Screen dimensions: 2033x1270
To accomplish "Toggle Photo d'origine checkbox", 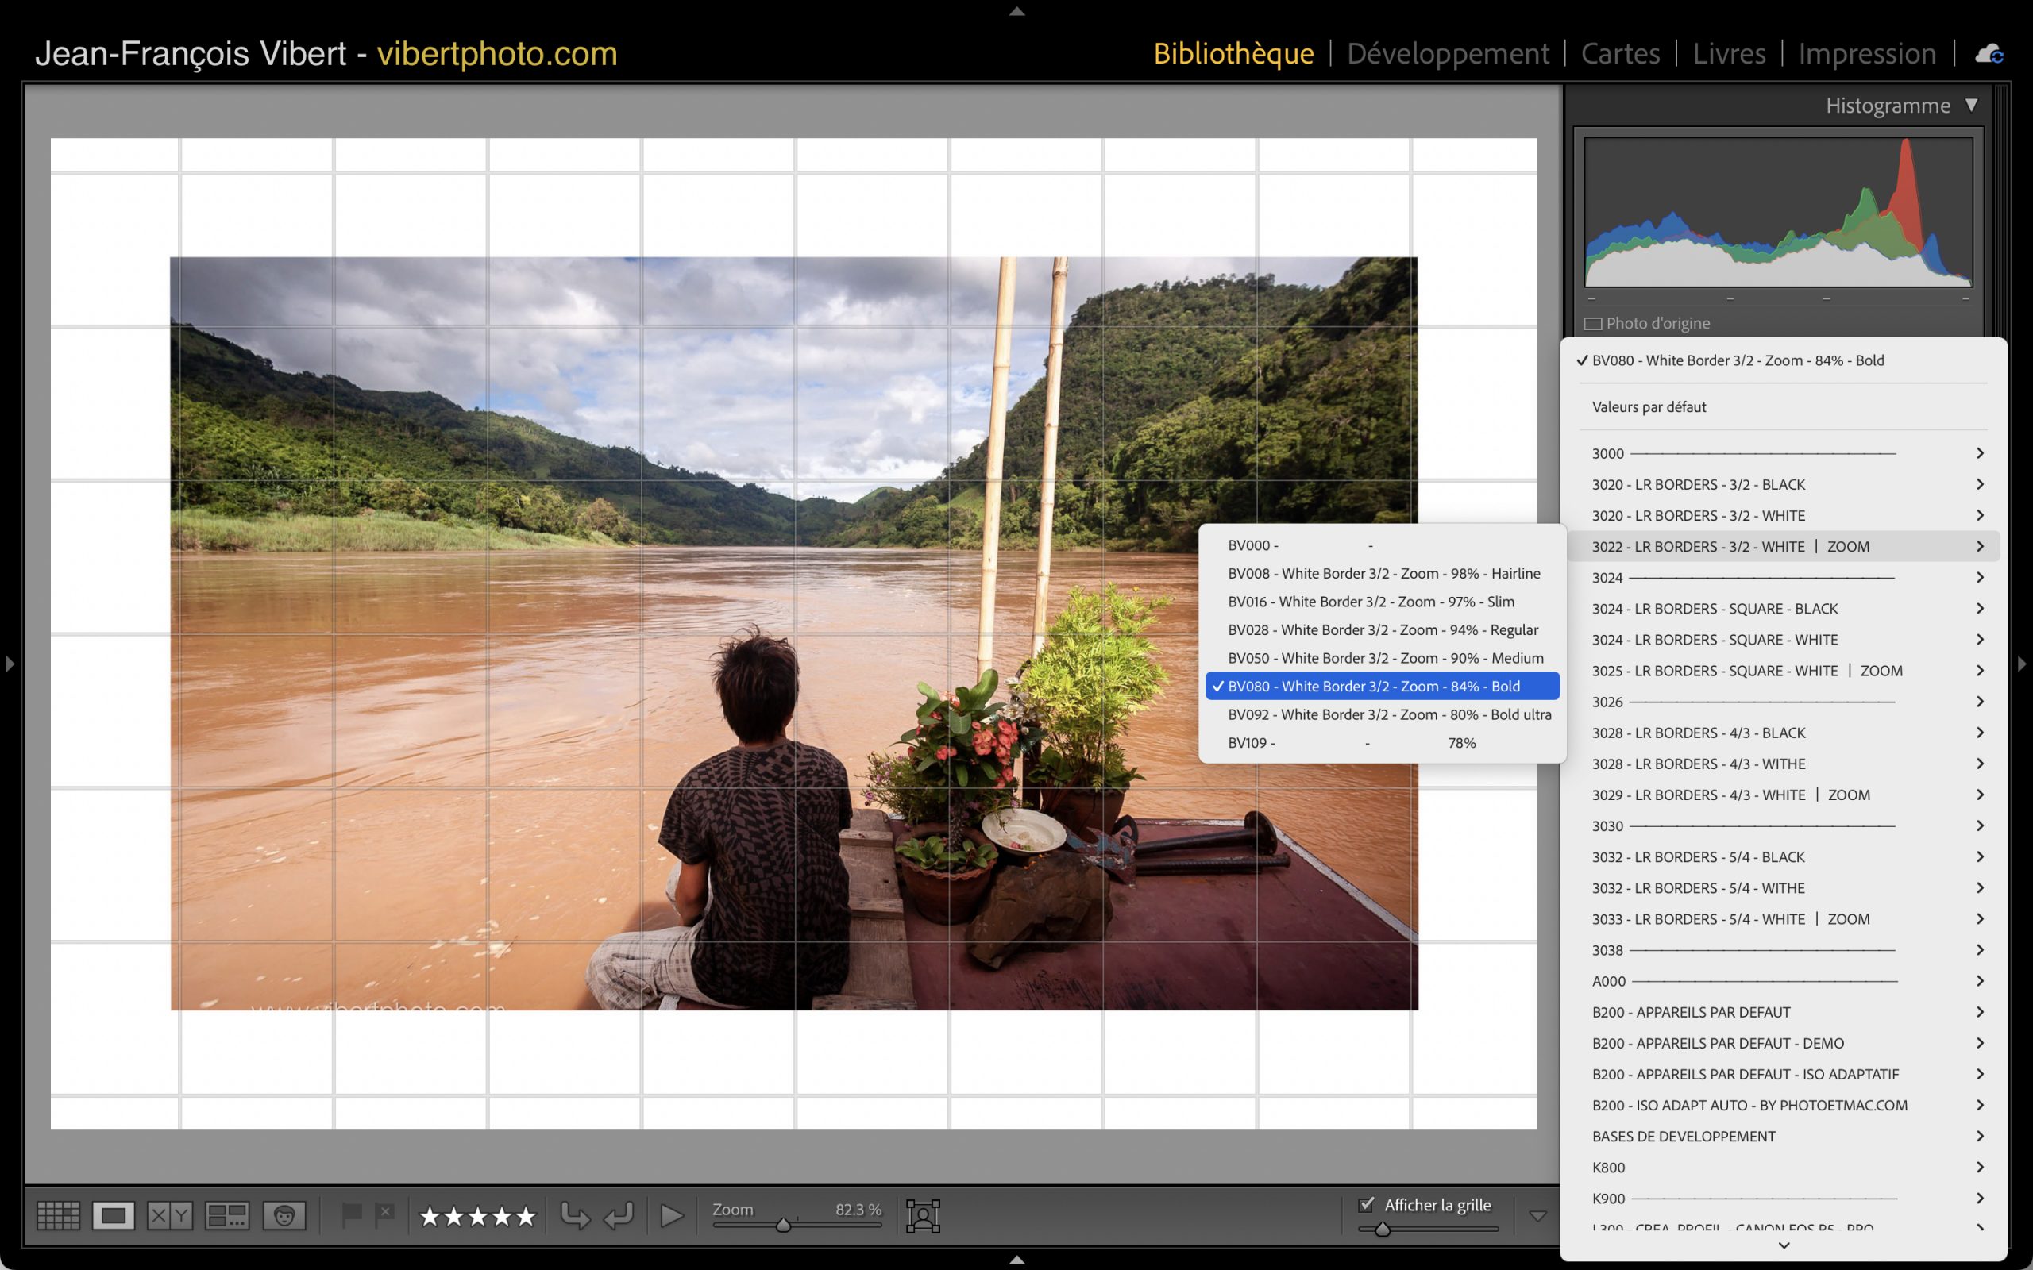I will coord(1593,323).
